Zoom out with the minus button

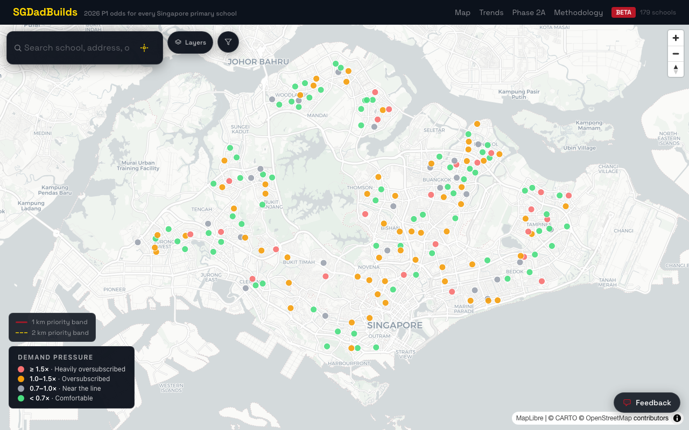(x=676, y=54)
